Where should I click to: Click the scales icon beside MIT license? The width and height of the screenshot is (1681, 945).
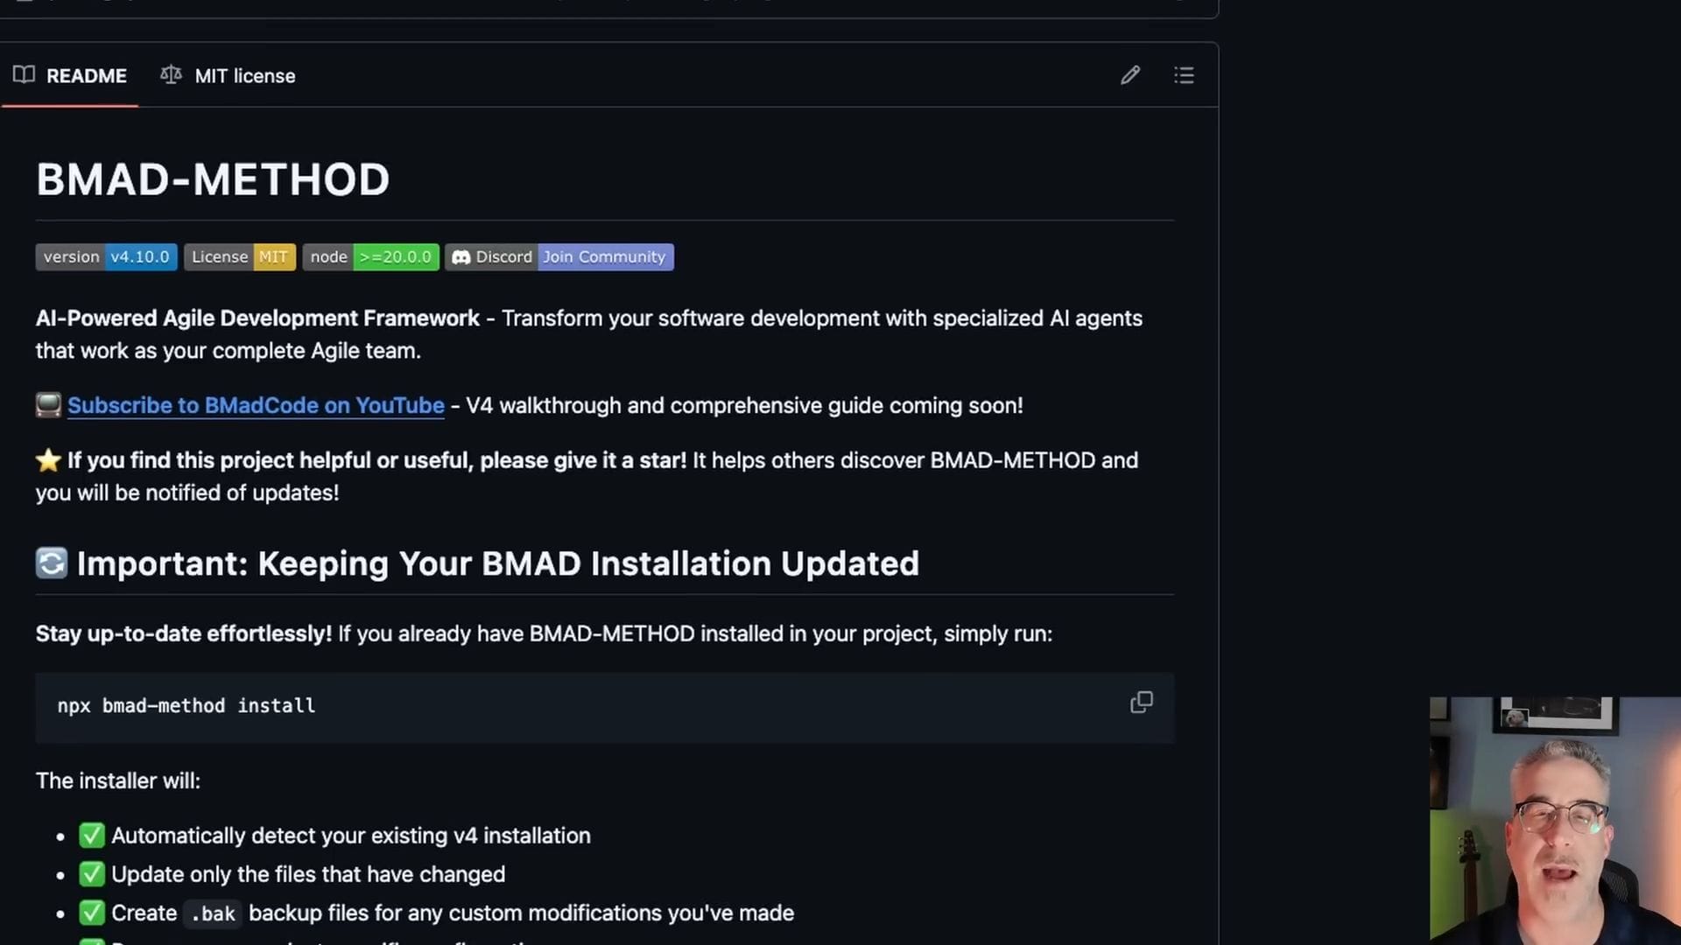(x=172, y=75)
